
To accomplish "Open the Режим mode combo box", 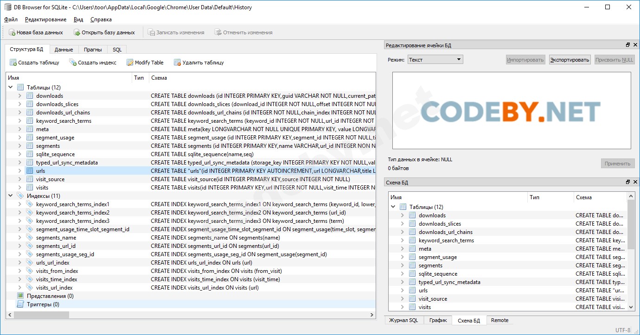I will coord(435,59).
